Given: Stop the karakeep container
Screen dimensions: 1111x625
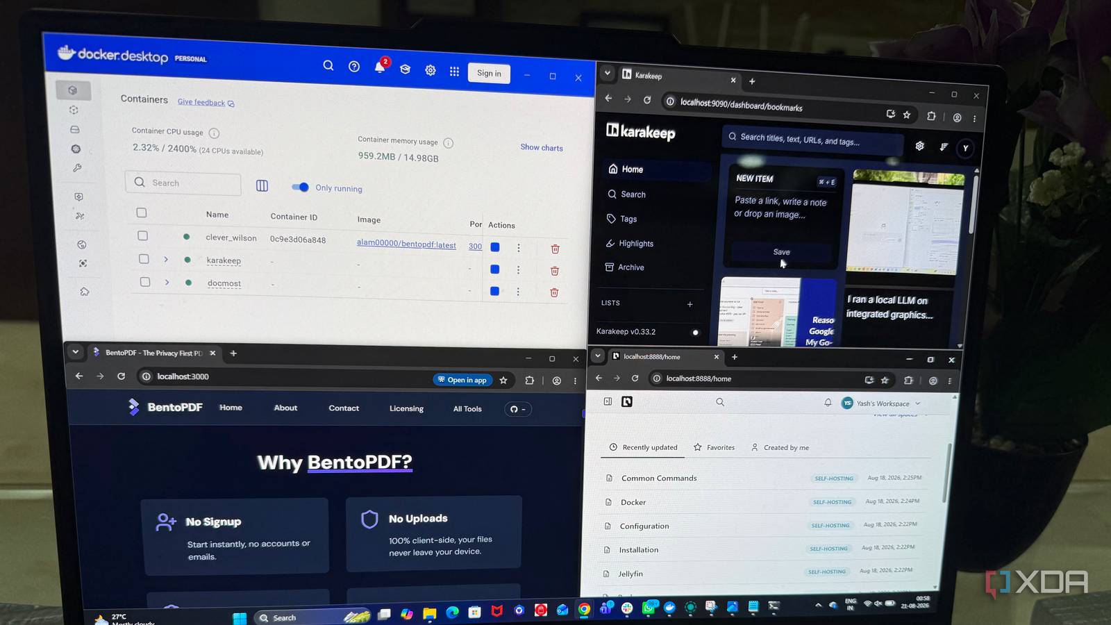Looking at the screenshot, I should 494,269.
